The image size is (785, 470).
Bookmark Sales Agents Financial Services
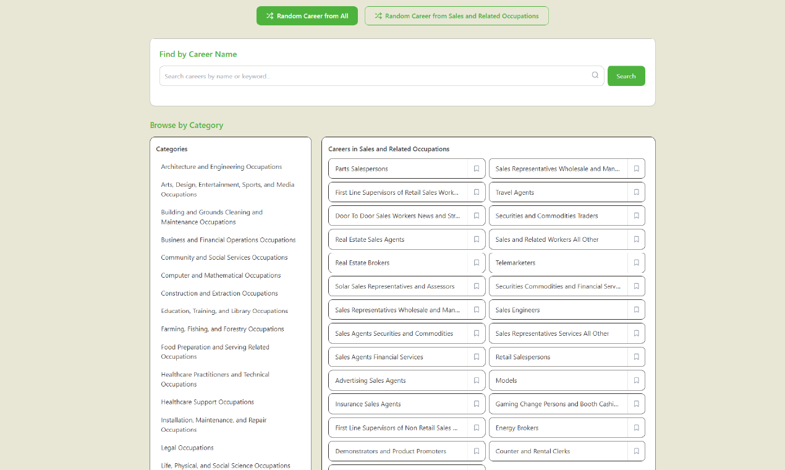[x=477, y=357]
